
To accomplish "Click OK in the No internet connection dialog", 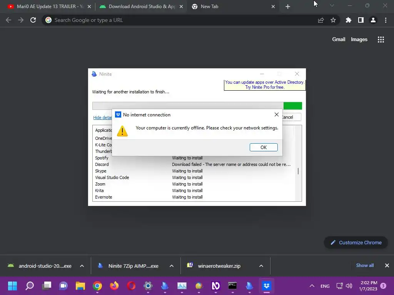I will [264, 147].
